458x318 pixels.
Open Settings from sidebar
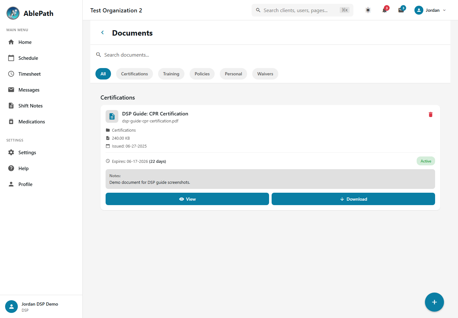[x=41, y=153]
